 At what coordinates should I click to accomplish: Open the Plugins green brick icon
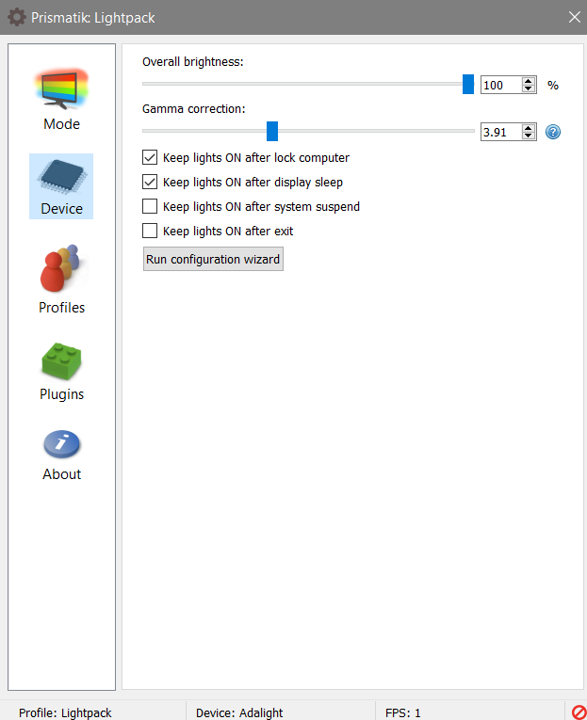61,359
